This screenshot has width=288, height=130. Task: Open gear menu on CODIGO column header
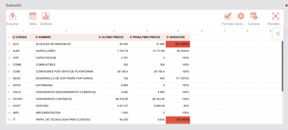pos(14,37)
